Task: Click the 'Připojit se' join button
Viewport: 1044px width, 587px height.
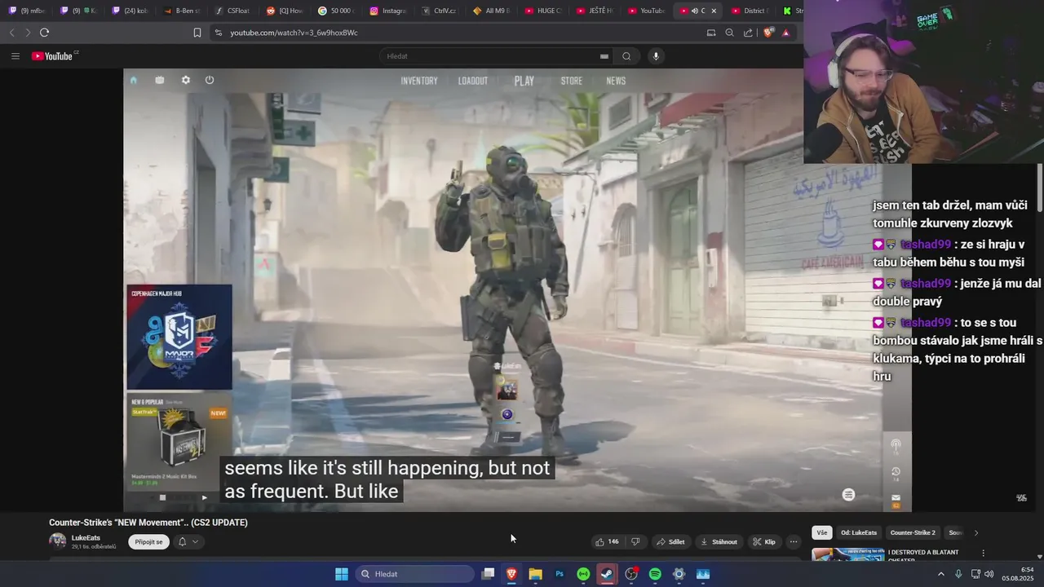Action: pos(148,541)
